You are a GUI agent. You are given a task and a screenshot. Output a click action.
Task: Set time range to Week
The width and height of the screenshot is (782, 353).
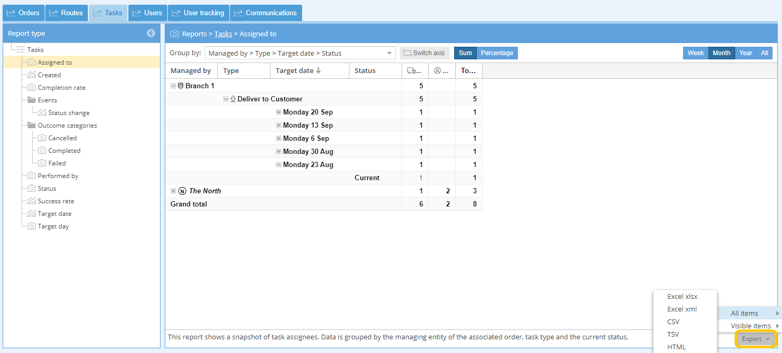(696, 53)
